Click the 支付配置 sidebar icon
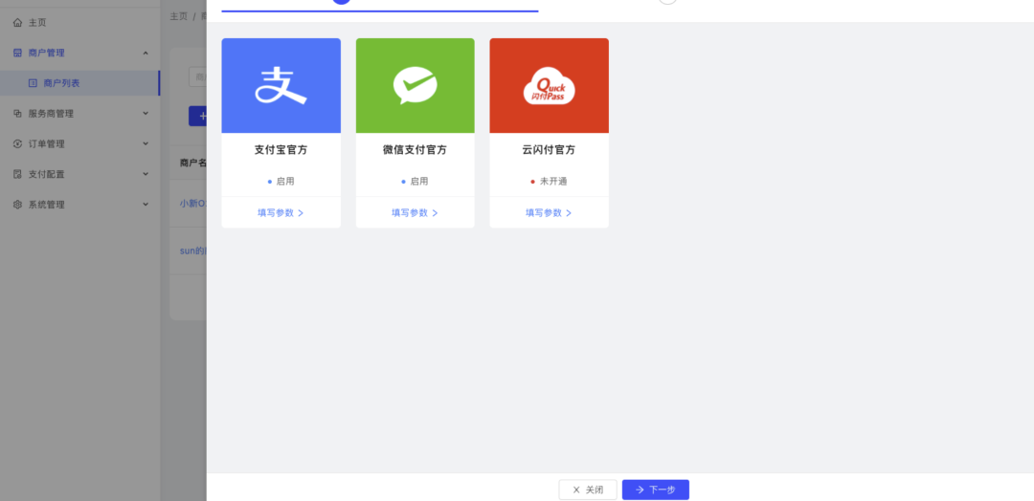This screenshot has width=1034, height=501. [x=17, y=175]
